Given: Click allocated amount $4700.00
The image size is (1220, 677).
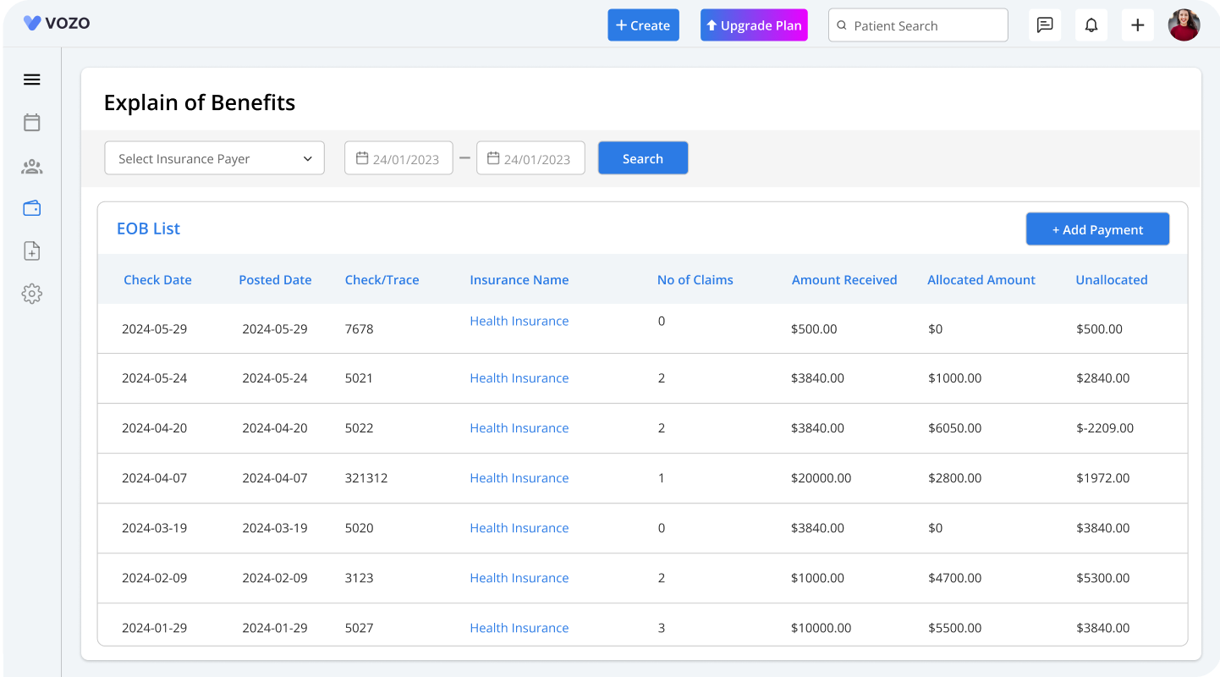Looking at the screenshot, I should tap(955, 578).
